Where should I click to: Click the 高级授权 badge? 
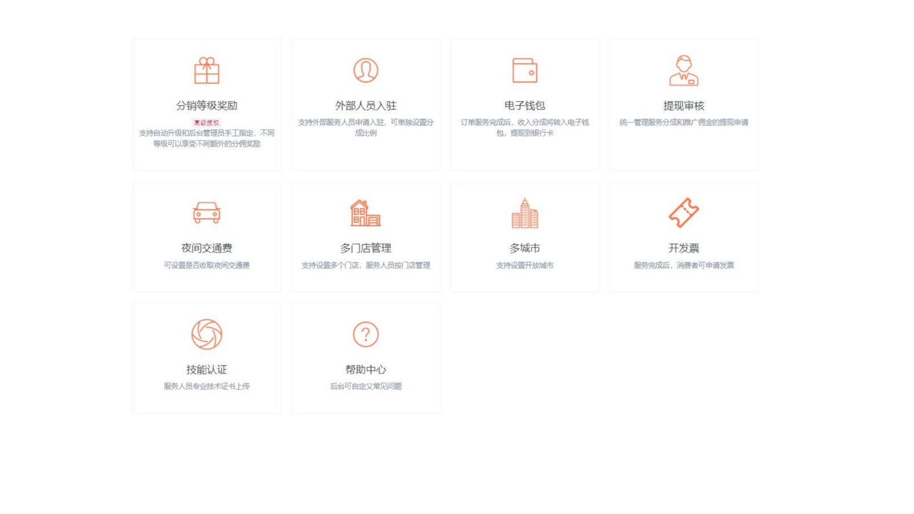[206, 123]
